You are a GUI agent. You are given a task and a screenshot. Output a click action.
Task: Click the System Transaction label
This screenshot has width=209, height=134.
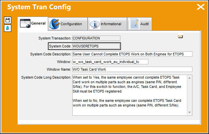[x=55, y=38]
